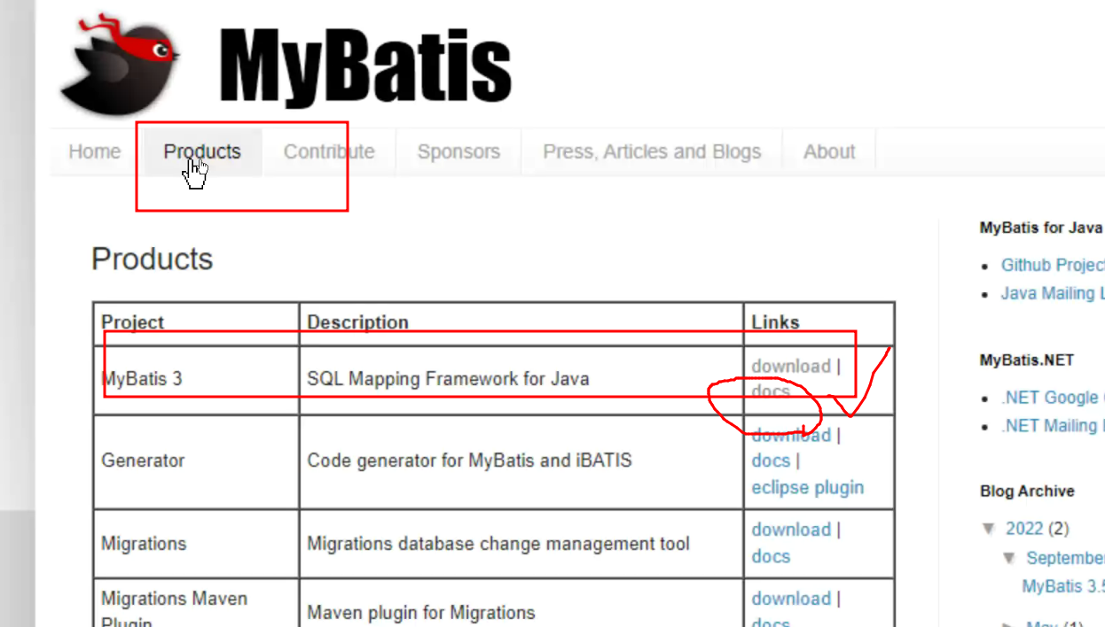This screenshot has width=1105, height=627.
Task: Select the Products nav tab
Action: coord(202,151)
